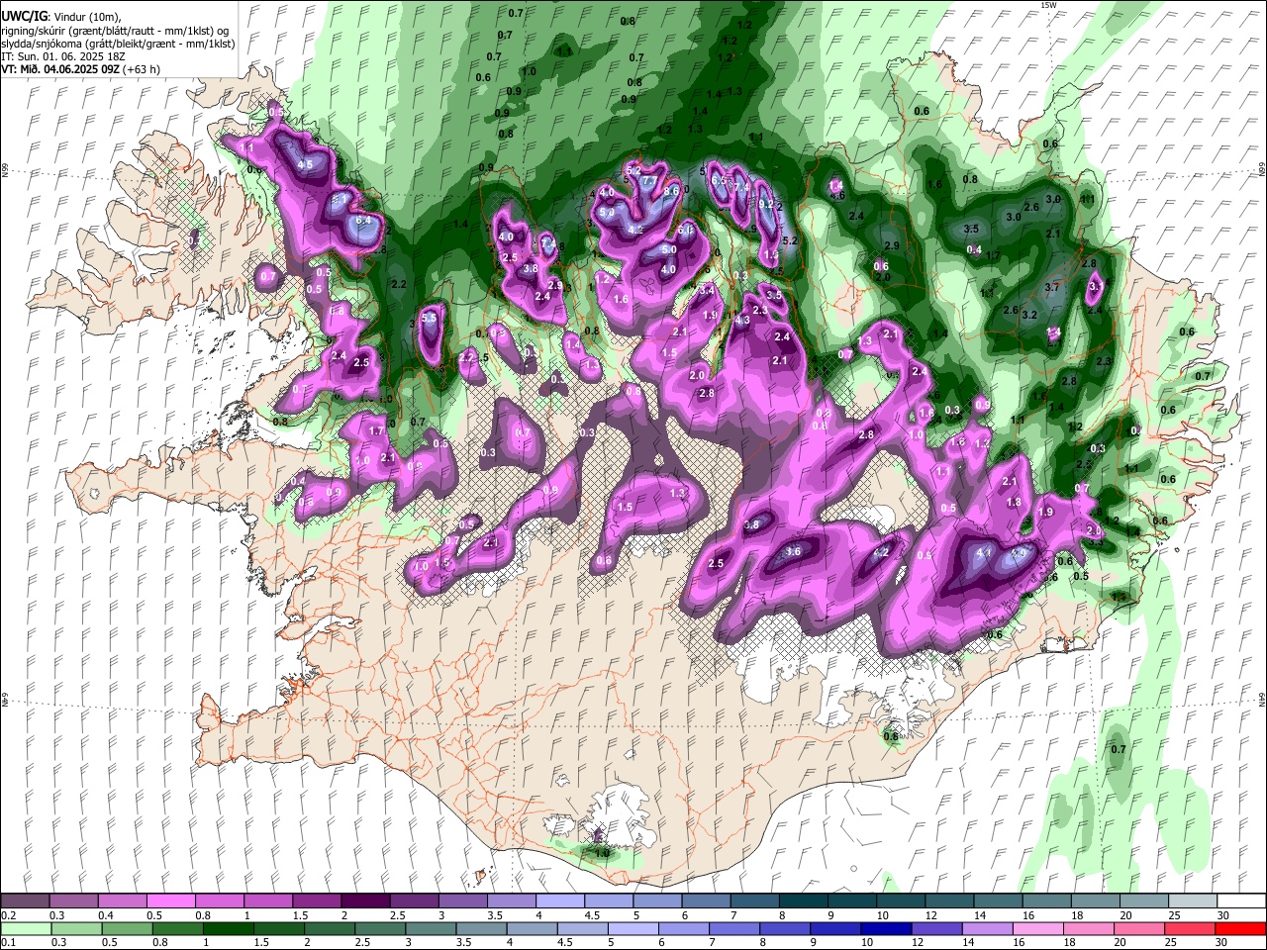Click the '64N' latitude label on right edge
Image resolution: width=1267 pixels, height=950 pixels.
[x=1262, y=699]
